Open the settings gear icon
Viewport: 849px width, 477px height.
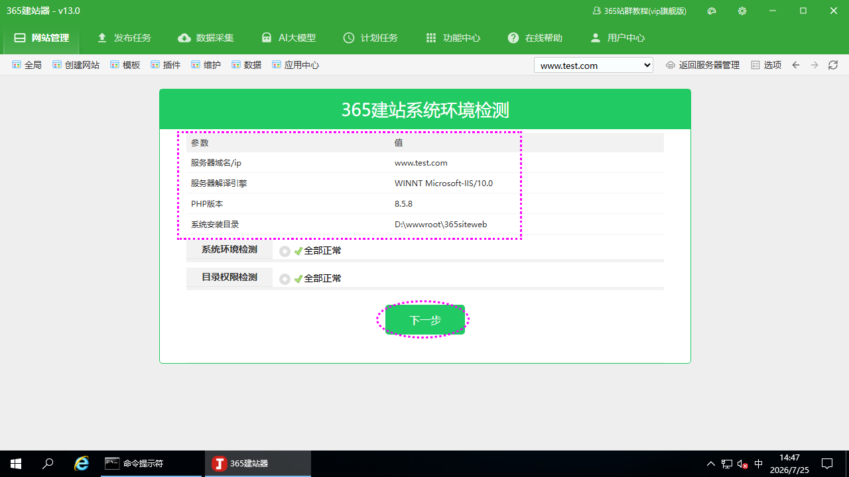point(742,11)
